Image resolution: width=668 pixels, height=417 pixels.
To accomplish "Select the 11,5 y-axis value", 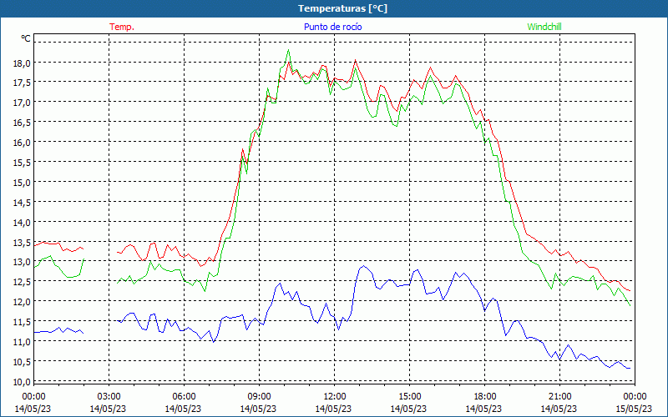I will tap(22, 322).
